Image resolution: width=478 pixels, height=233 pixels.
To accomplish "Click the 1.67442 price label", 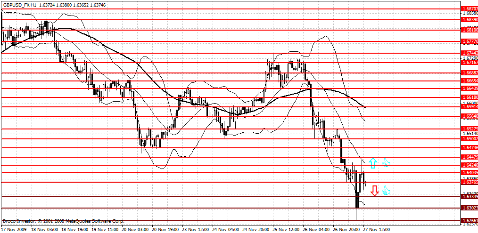I will point(470,53).
